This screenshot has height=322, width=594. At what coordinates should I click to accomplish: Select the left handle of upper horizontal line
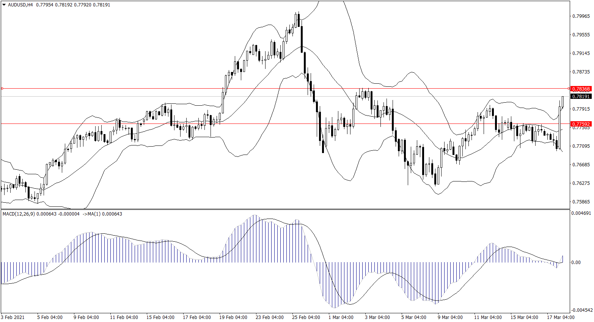[2, 88]
